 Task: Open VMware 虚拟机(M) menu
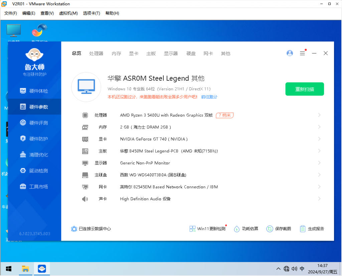pos(68,13)
